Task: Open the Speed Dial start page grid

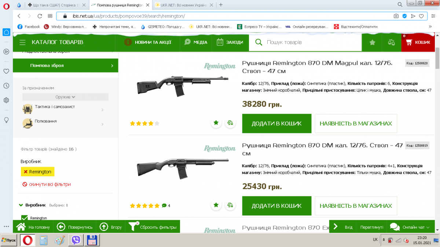Action: [50, 16]
